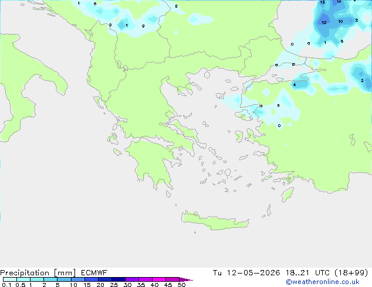Viewport: 372px width, 287px height.
Task: Click the '(18+99)' forecast offset text
Action: pyautogui.click(x=351, y=273)
